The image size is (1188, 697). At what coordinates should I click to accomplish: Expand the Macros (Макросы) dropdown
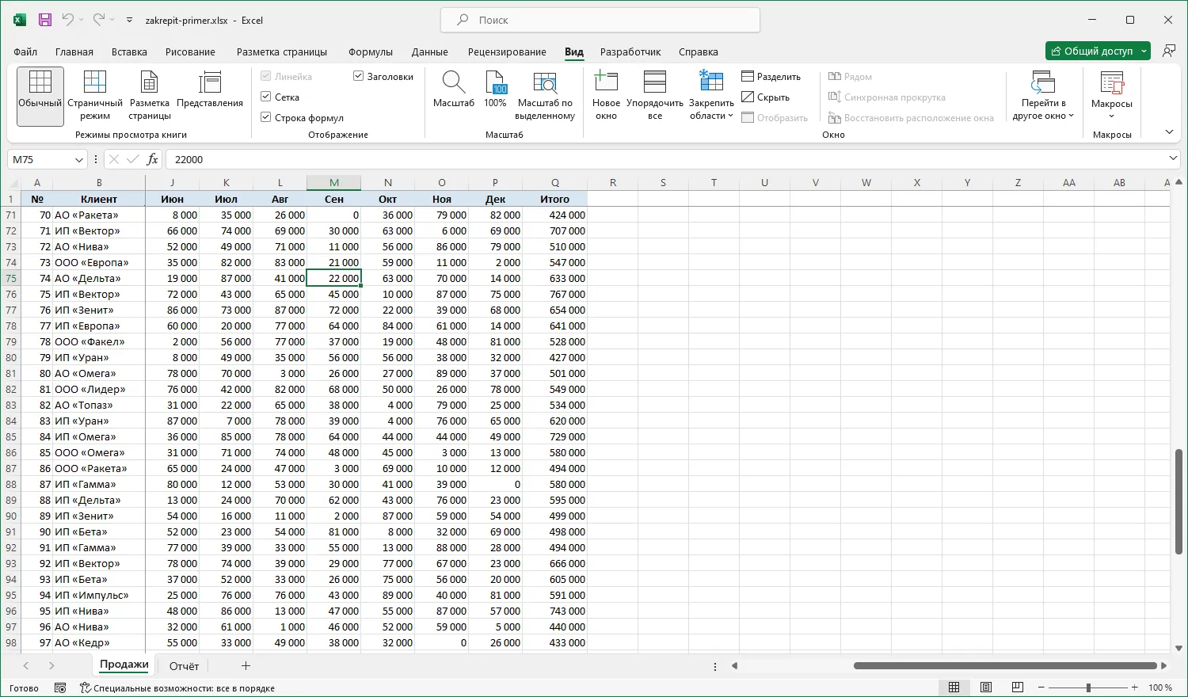click(1111, 116)
